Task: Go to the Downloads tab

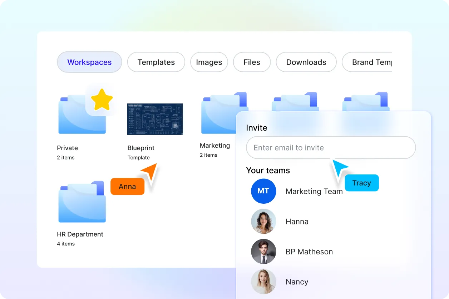Action: click(306, 62)
